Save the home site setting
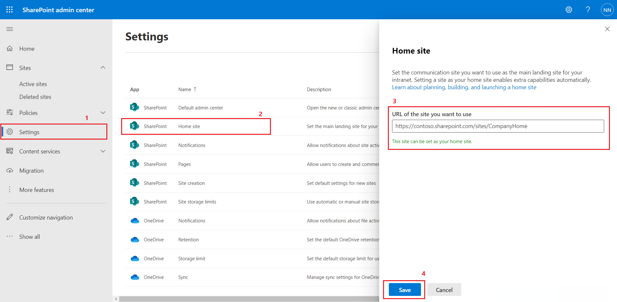Screen dimensions: 617x302 [405, 290]
